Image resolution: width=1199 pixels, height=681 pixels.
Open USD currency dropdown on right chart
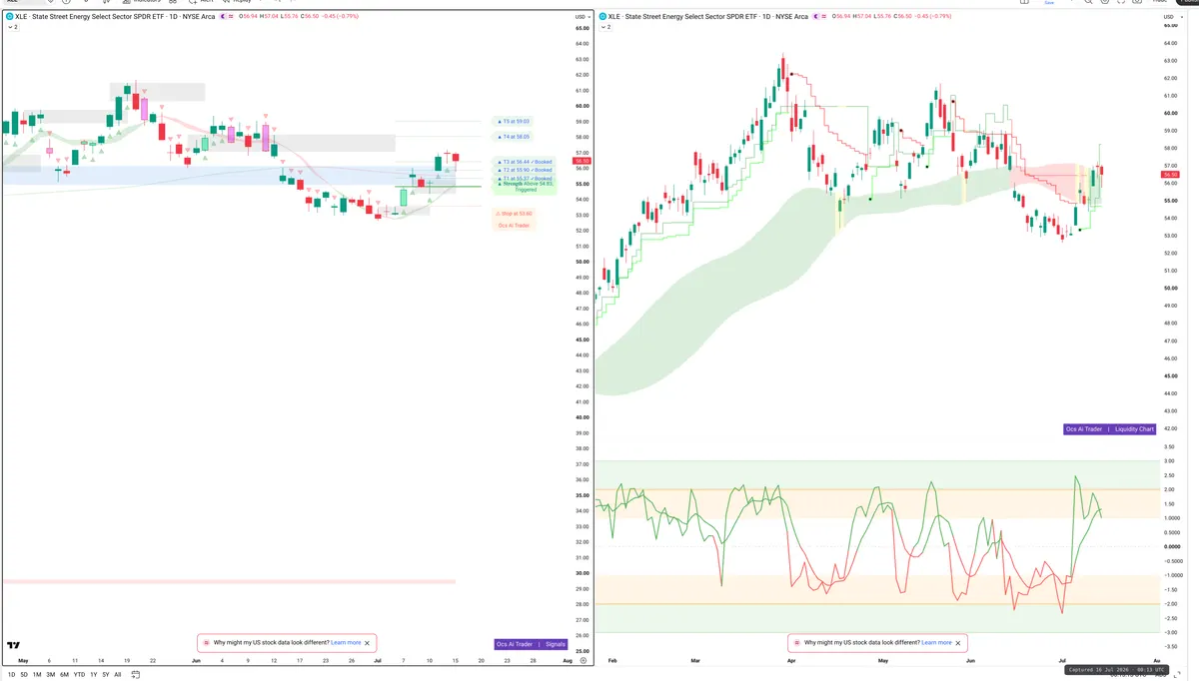[1171, 17]
